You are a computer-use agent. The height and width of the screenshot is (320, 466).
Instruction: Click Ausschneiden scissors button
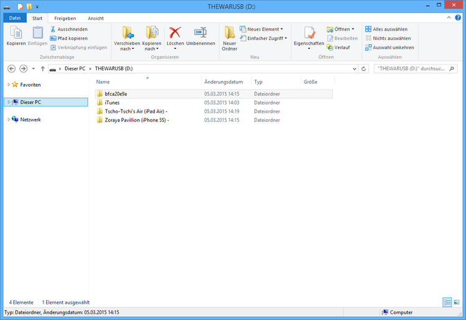coord(69,29)
